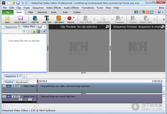Click the Preview ribbon icon
Viewport: 167px width, 114px height.
point(133,18)
